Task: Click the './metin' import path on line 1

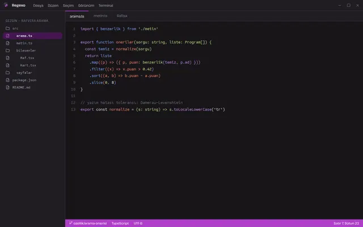Action: (x=148, y=29)
